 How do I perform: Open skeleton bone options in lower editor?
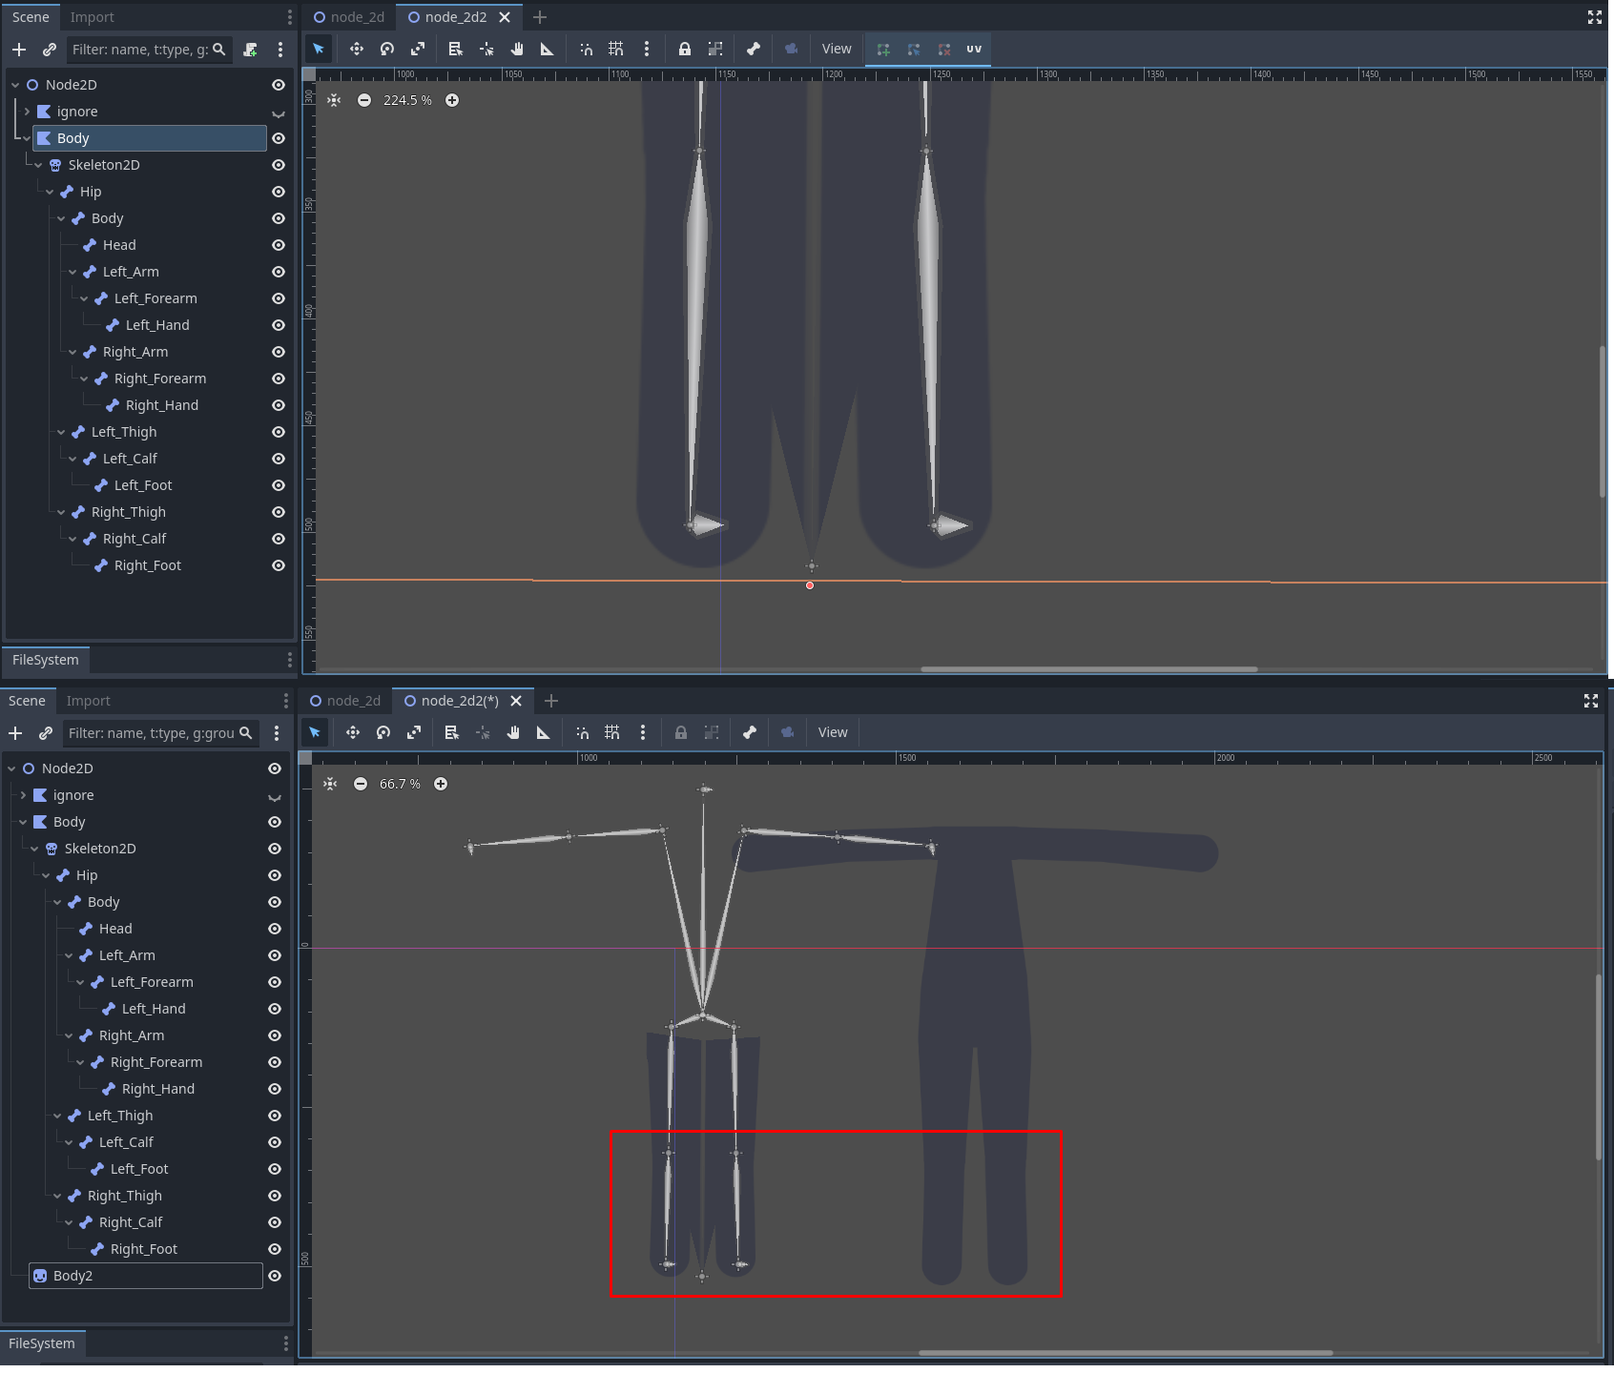click(749, 732)
